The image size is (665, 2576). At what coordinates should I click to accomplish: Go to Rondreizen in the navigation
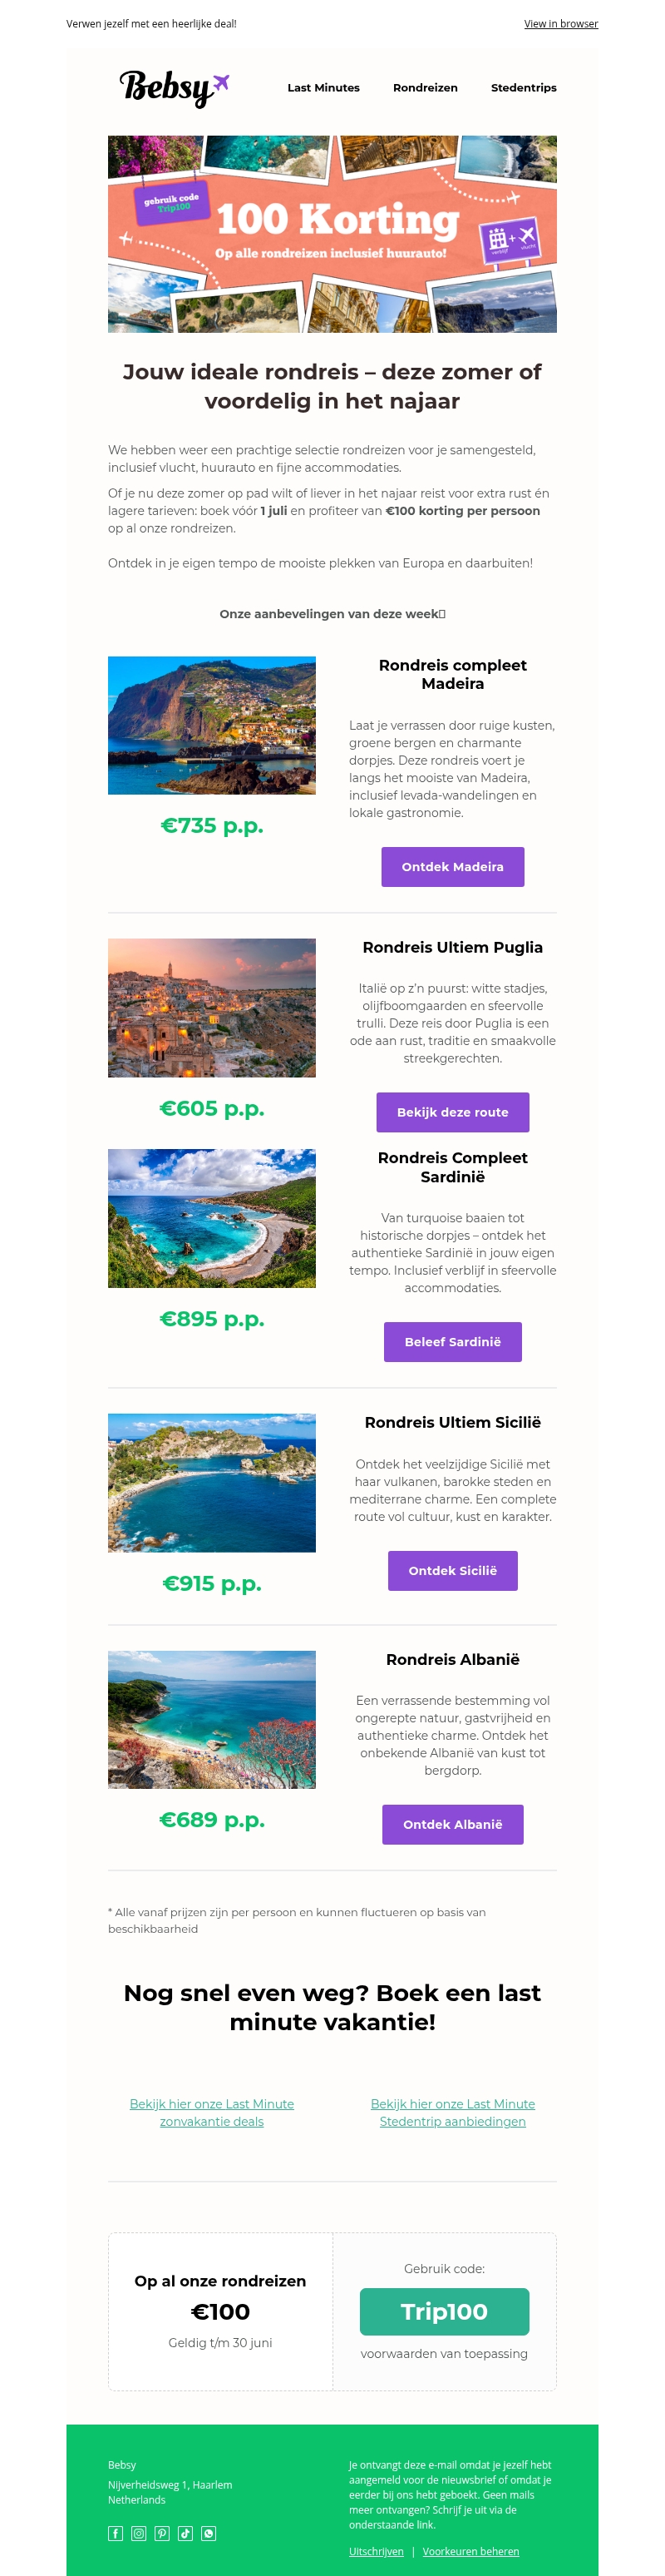pos(426,88)
